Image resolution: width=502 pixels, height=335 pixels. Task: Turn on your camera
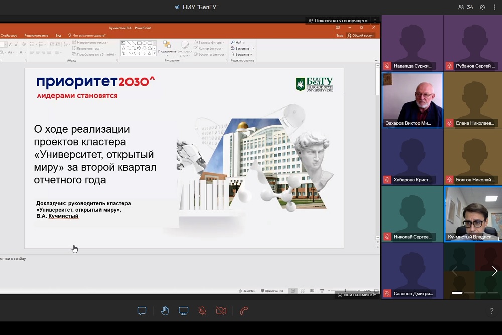(x=221, y=311)
